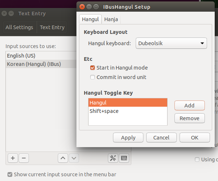The height and width of the screenshot is (181, 218).
Task: Uncheck Show current input source in menu bar
Action: [10, 174]
